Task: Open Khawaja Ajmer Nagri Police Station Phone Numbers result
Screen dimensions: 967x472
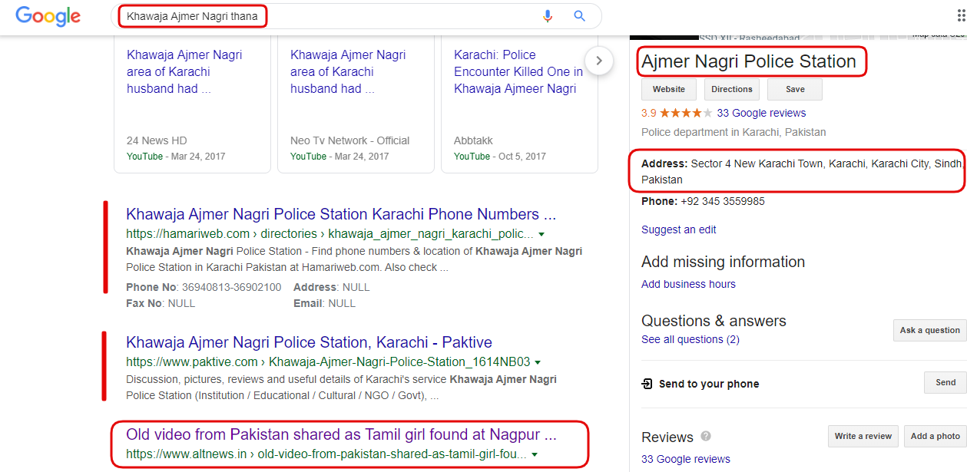Action: [x=341, y=214]
